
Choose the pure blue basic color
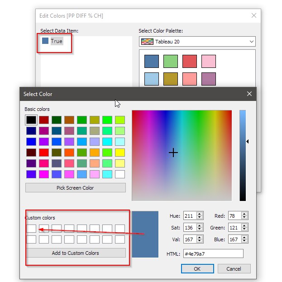click(31, 142)
